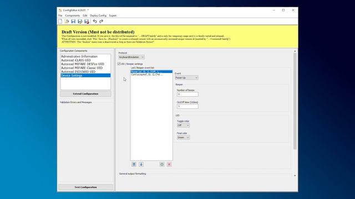Select the Power Up event list row
The height and width of the screenshot is (199, 355).
coord(151,71)
